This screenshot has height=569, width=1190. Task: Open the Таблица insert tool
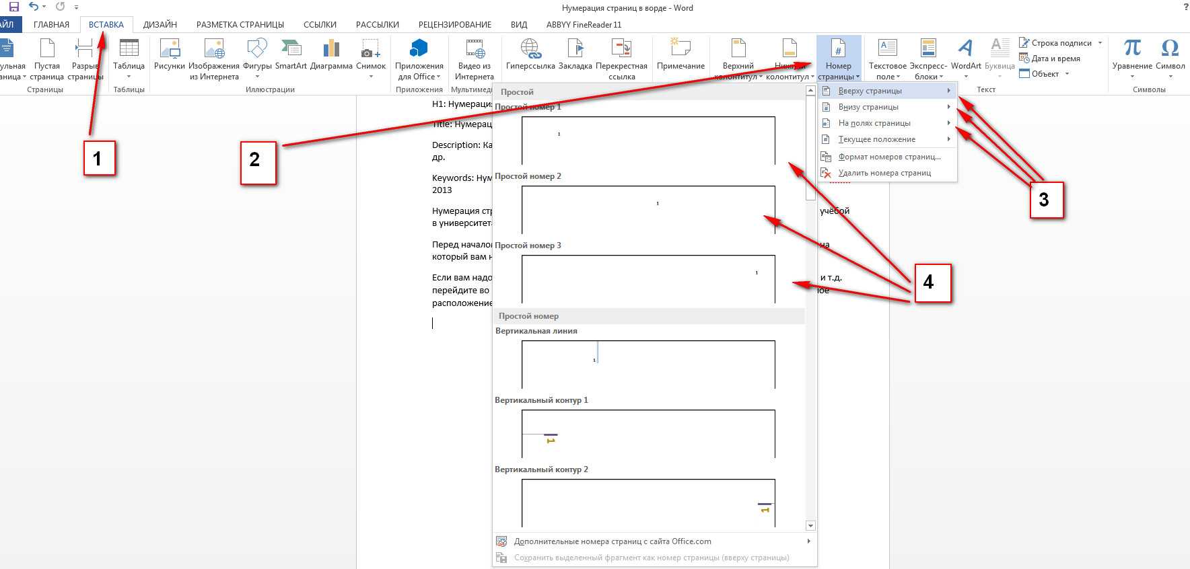tap(129, 59)
